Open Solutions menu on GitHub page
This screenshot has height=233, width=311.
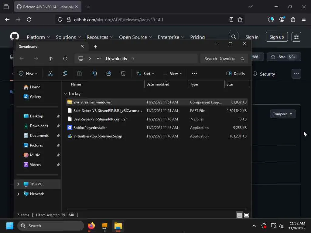click(x=68, y=37)
